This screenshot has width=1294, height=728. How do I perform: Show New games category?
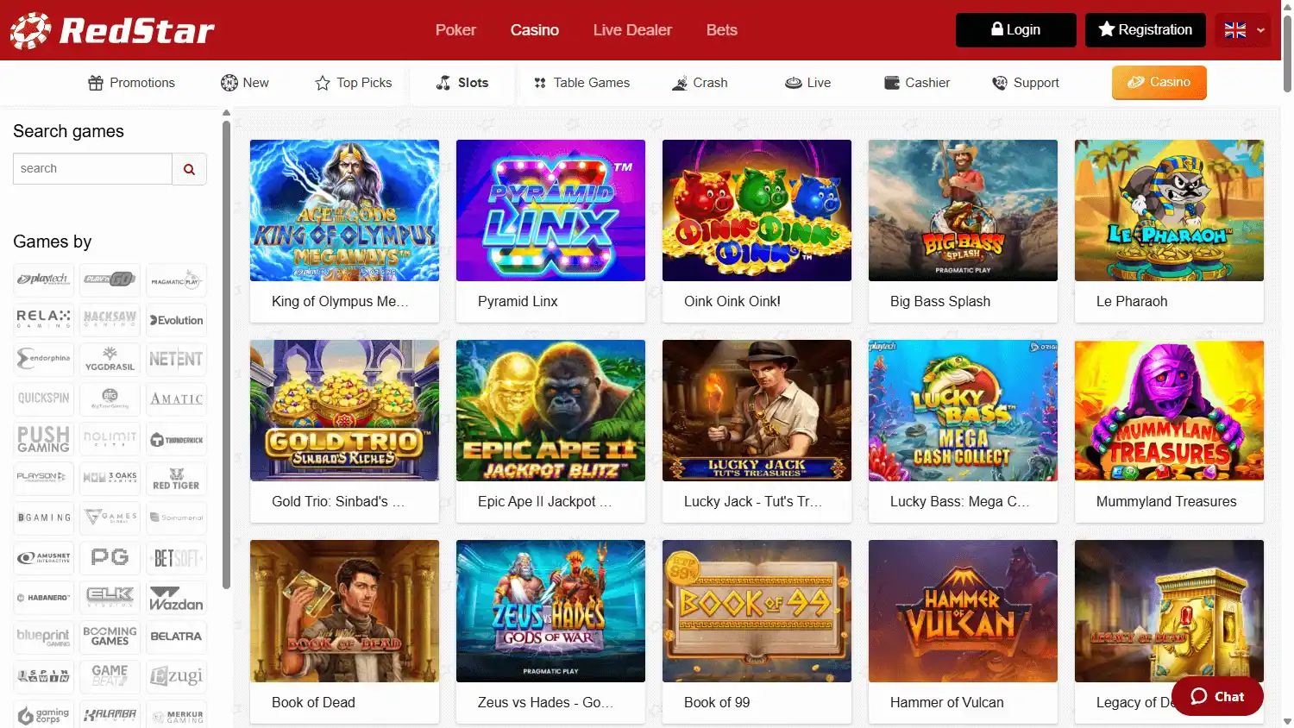coord(245,83)
